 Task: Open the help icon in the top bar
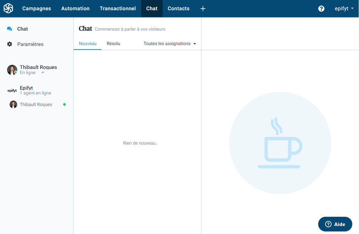tap(321, 9)
